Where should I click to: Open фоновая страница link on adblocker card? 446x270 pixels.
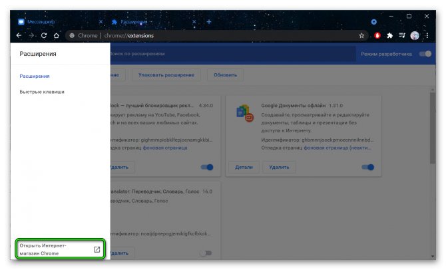click(165, 148)
